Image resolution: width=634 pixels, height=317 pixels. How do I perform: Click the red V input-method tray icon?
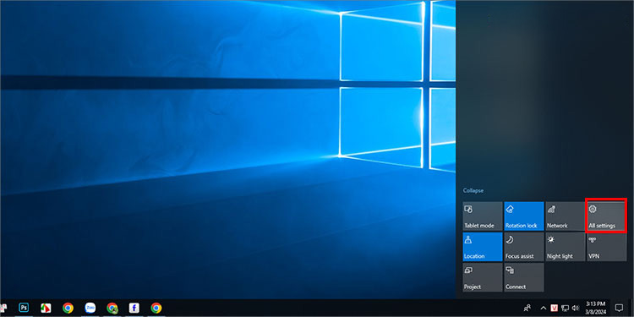(555, 308)
